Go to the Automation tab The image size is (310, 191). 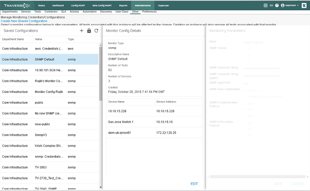[x=90, y=12]
